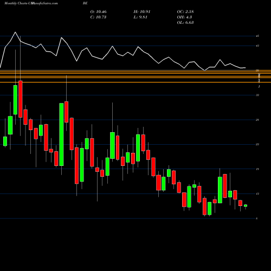Click the tallest green candlestick body
This screenshot has height=271, width=271.
click(x=61, y=134)
